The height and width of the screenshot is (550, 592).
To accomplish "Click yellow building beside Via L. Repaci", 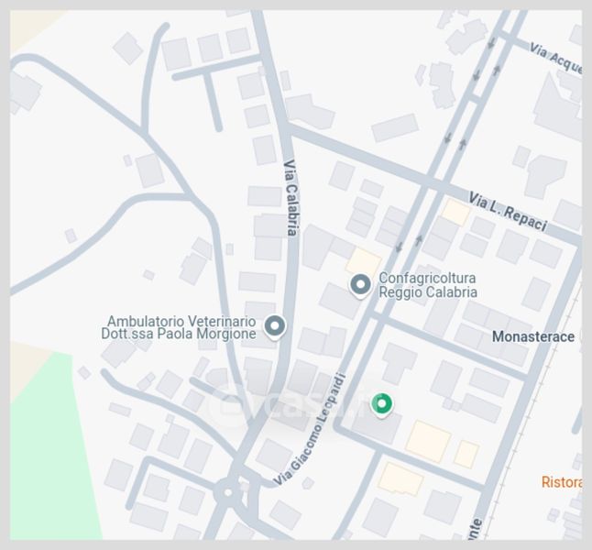I will click(x=455, y=212).
